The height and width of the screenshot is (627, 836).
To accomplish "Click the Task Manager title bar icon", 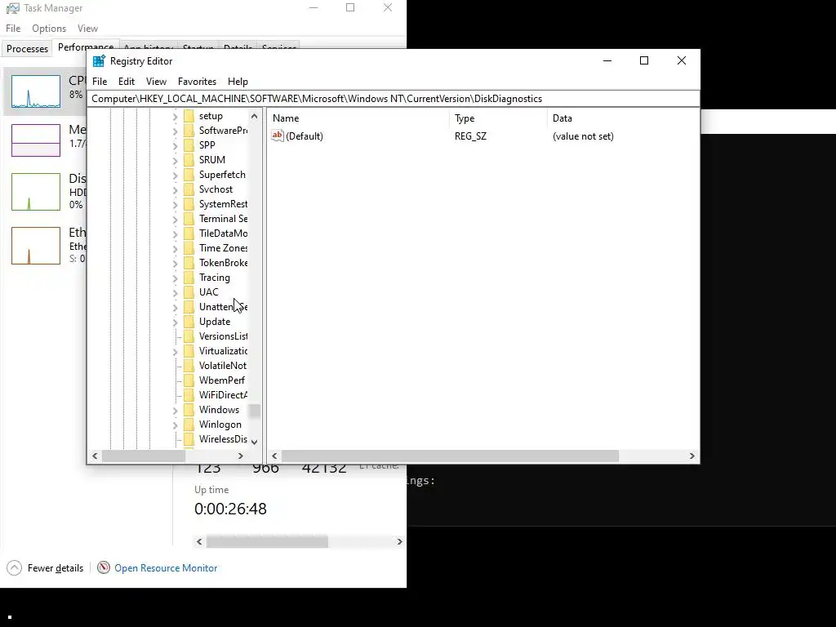I will pos(12,8).
